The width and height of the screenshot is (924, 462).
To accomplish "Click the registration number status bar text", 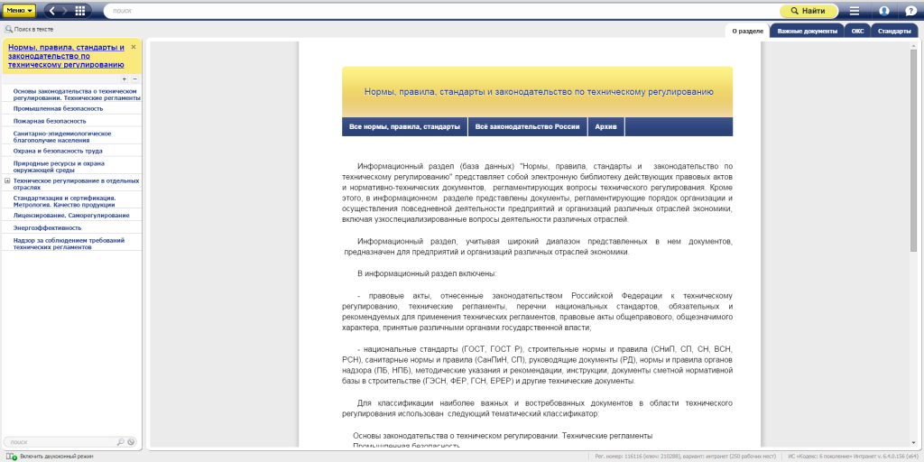I will pos(685,456).
